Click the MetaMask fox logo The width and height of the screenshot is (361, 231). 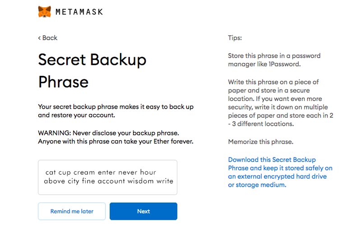(x=44, y=12)
